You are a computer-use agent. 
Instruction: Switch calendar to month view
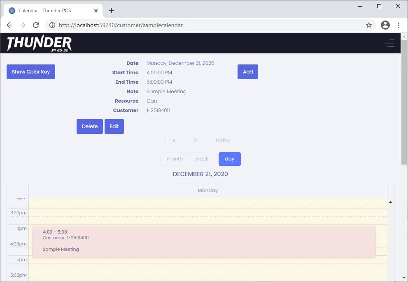[175, 159]
